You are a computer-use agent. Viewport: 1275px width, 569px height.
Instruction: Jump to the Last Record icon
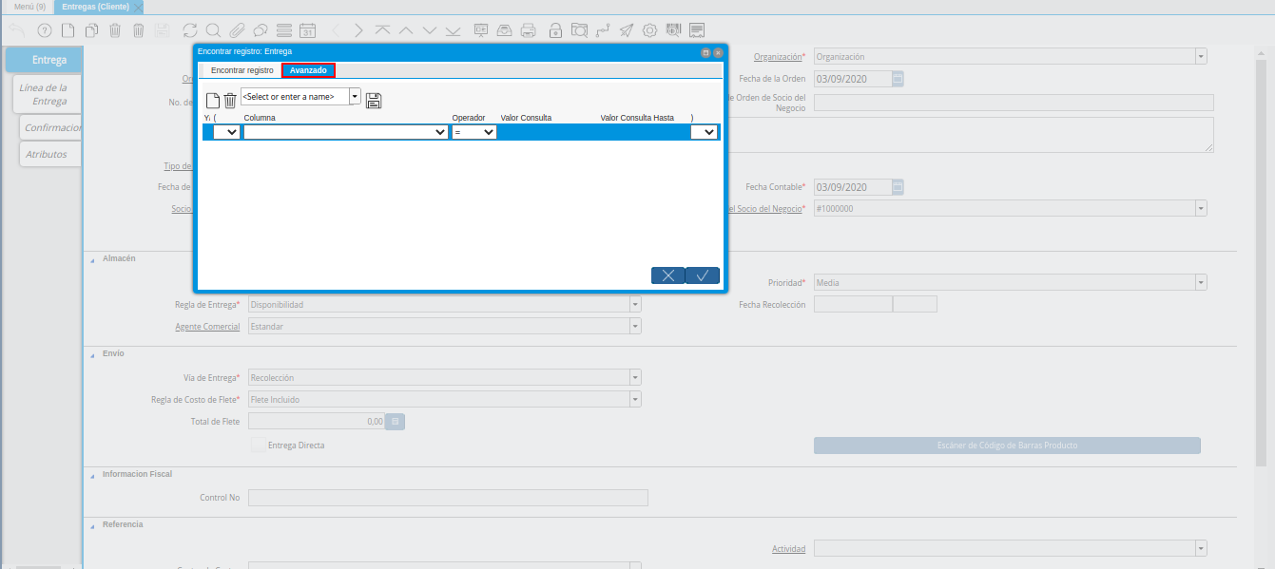[454, 30]
